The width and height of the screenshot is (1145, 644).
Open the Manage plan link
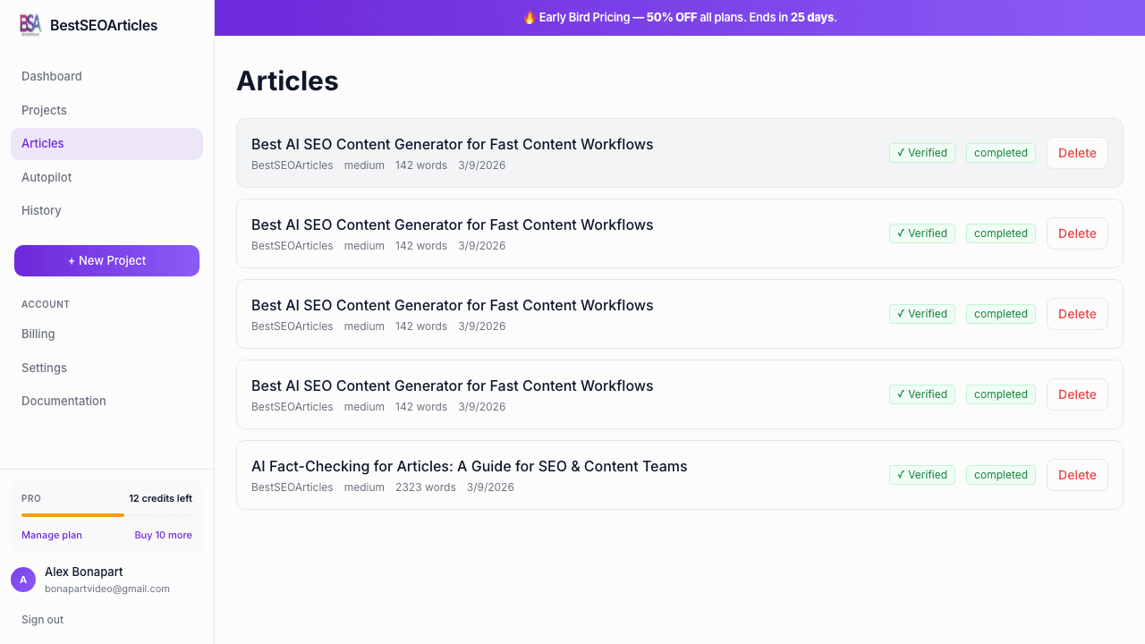pos(51,535)
